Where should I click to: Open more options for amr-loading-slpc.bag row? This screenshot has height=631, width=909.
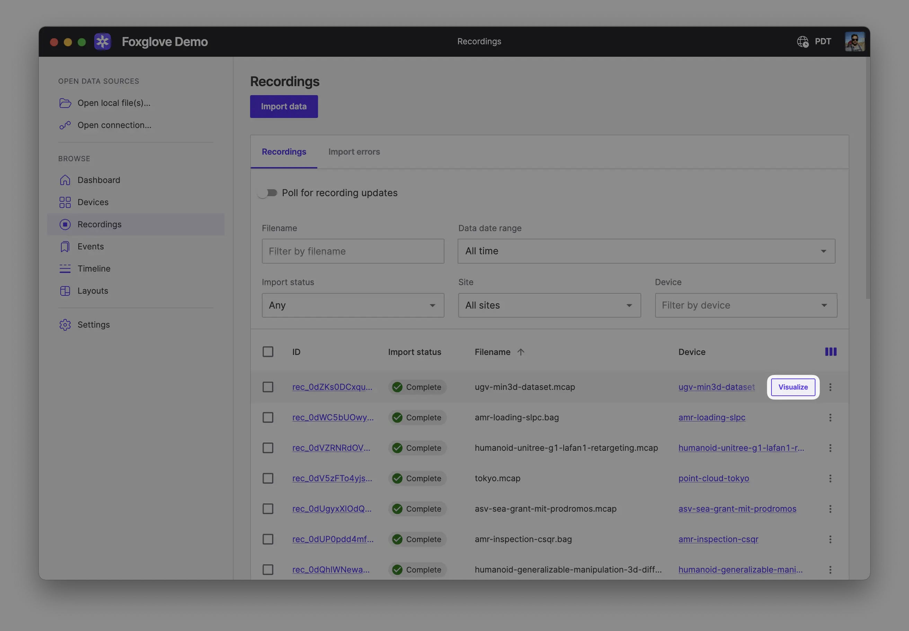pyautogui.click(x=830, y=418)
